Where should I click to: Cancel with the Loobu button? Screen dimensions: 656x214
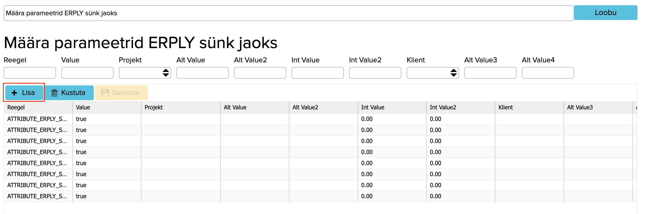pyautogui.click(x=605, y=13)
